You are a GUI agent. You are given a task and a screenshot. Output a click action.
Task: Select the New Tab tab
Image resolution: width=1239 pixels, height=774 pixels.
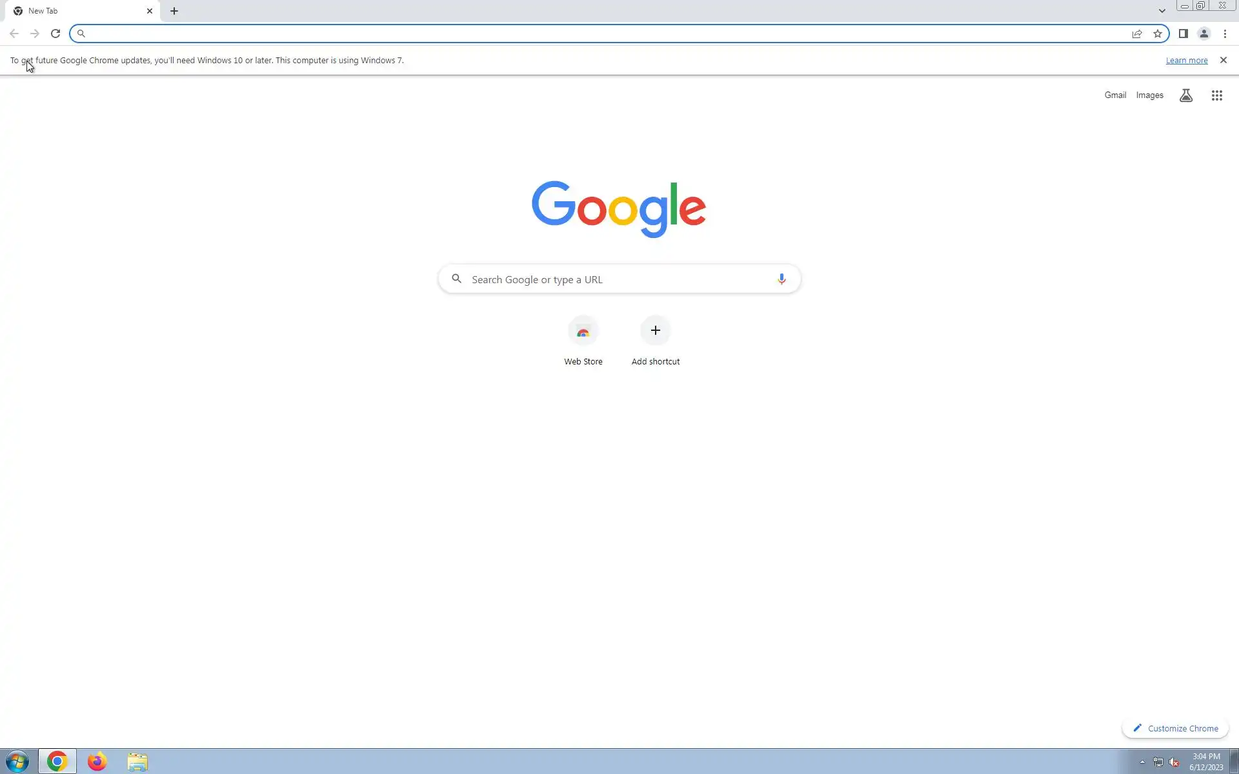[77, 11]
